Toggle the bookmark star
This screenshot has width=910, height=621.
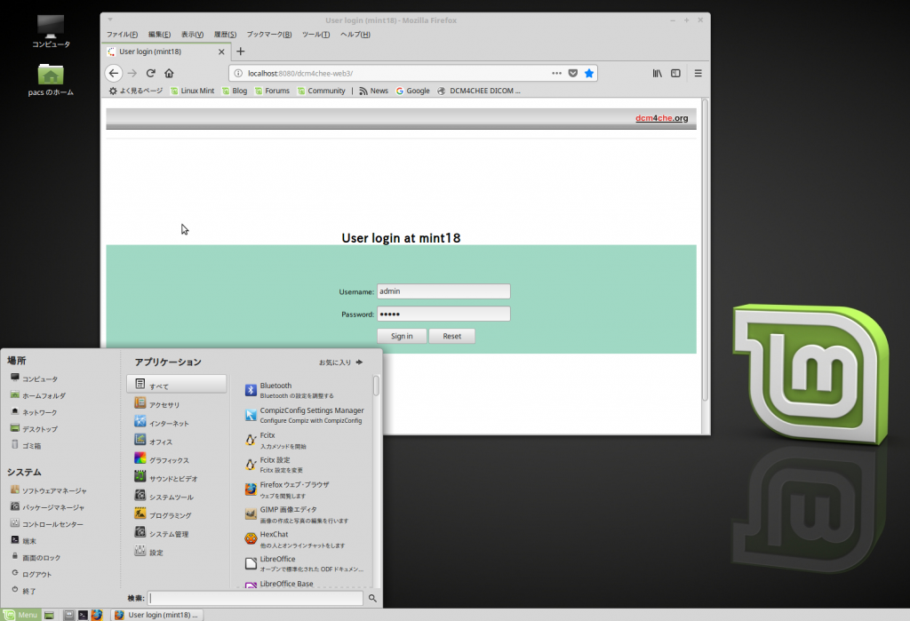pyautogui.click(x=589, y=73)
